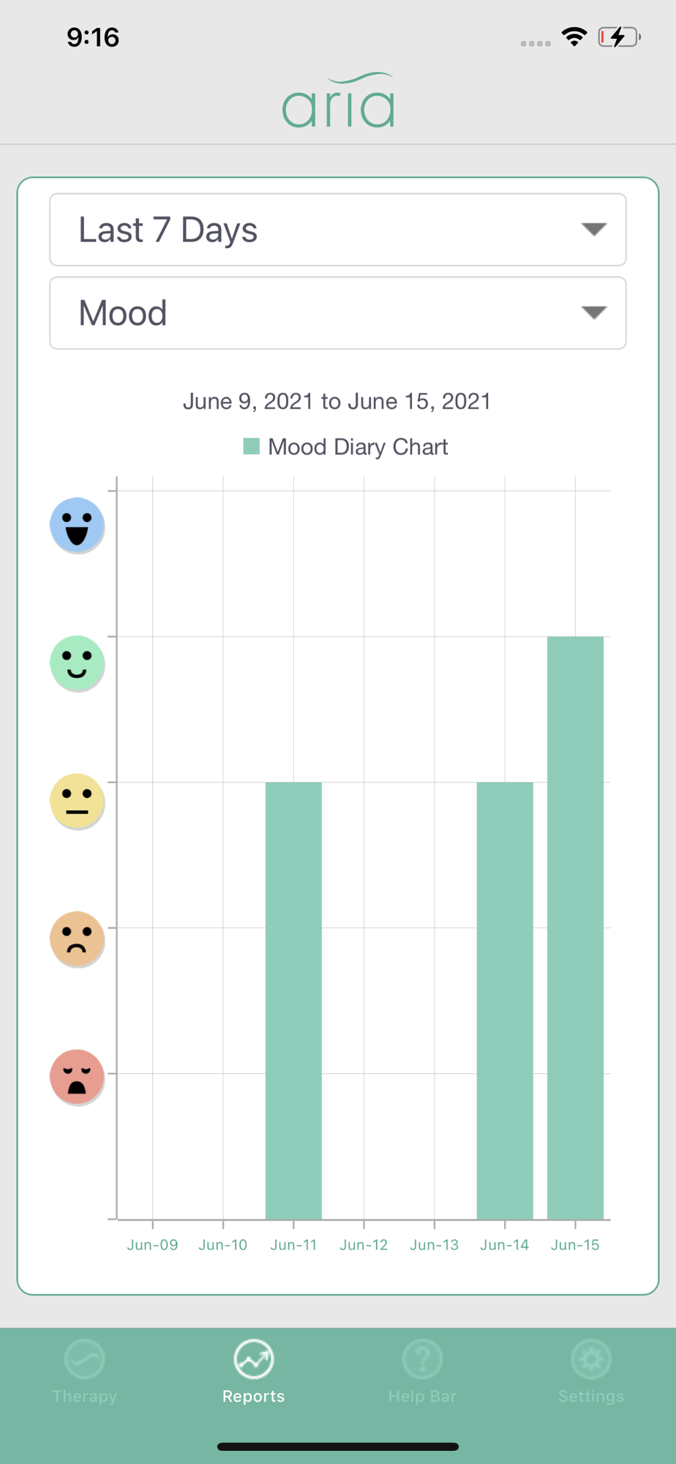This screenshot has height=1464, width=676.
Task: Tap the Wi-Fi status icon
Action: coord(574,37)
